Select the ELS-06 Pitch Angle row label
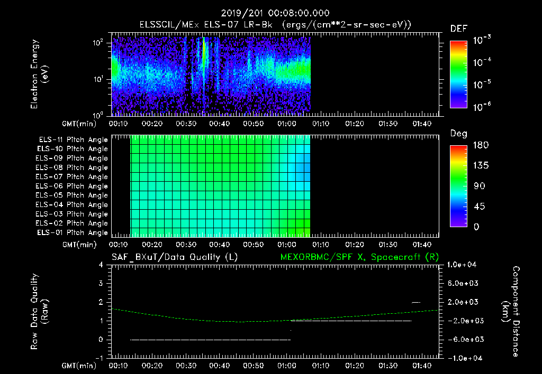The height and width of the screenshot is (374, 542). 72,186
